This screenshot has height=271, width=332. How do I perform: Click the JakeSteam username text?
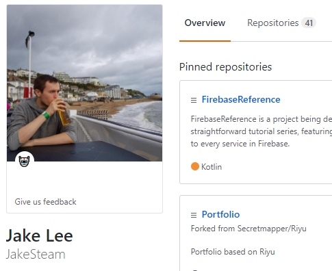click(36, 254)
